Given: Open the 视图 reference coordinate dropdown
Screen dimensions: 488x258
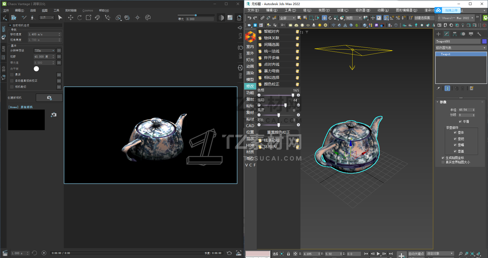Looking at the screenshot, I should pos(354,18).
